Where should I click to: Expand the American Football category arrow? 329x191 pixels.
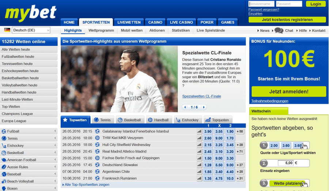pos(55,160)
